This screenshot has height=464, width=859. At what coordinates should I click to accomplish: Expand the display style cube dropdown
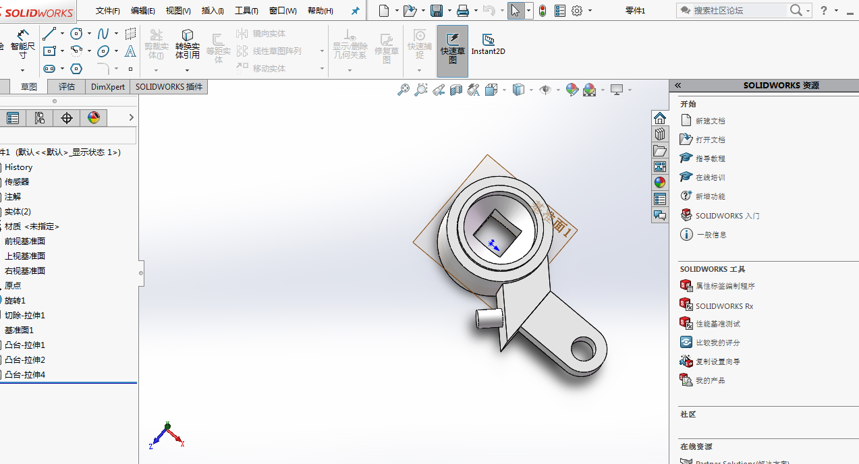click(x=531, y=90)
